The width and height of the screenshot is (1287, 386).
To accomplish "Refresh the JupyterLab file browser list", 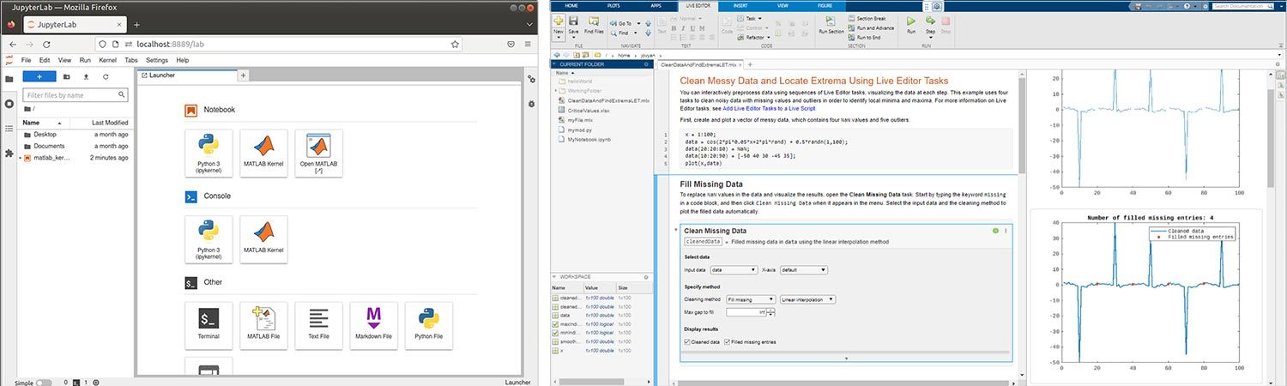I will point(106,76).
